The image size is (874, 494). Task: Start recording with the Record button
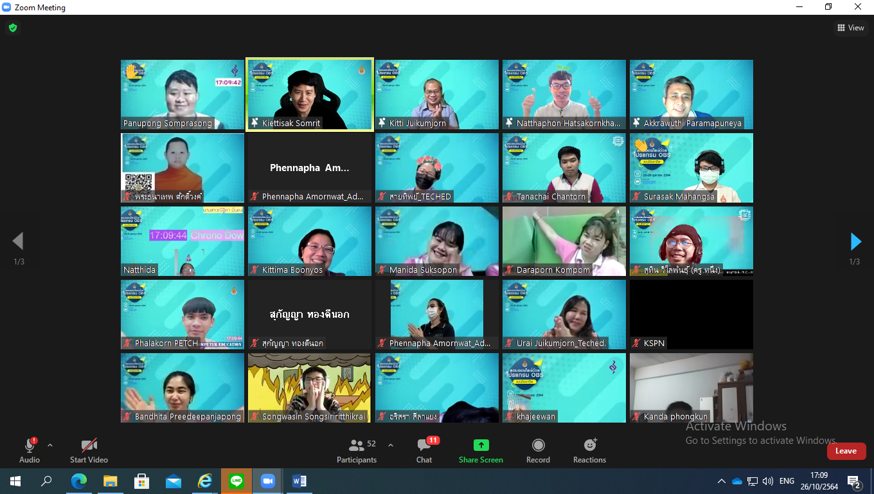click(x=538, y=450)
